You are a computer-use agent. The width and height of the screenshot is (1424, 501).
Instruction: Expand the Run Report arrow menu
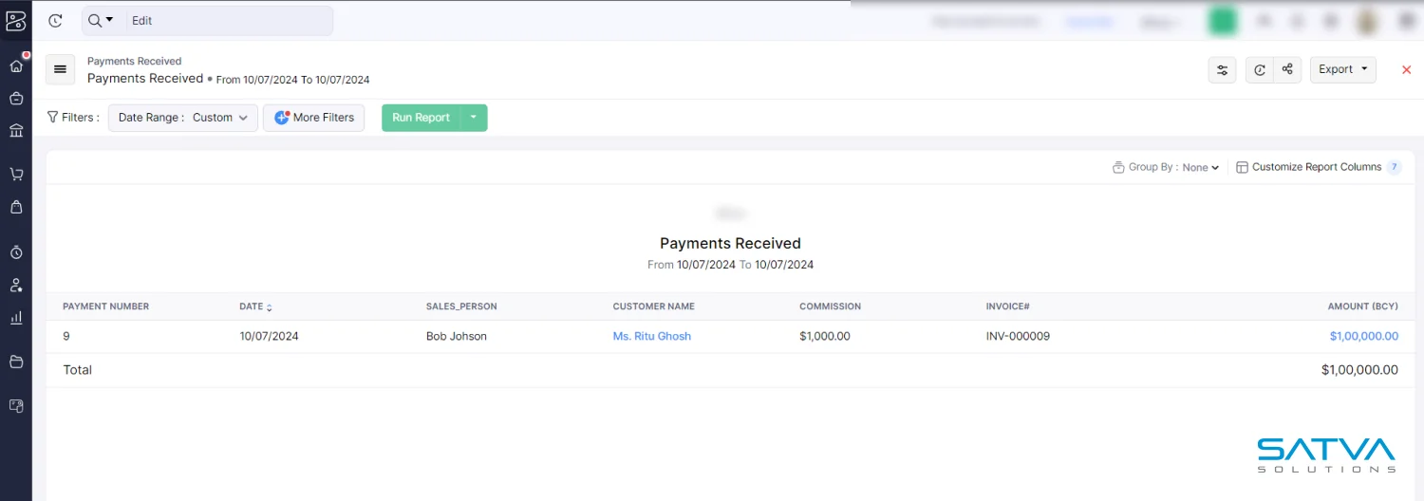point(474,118)
